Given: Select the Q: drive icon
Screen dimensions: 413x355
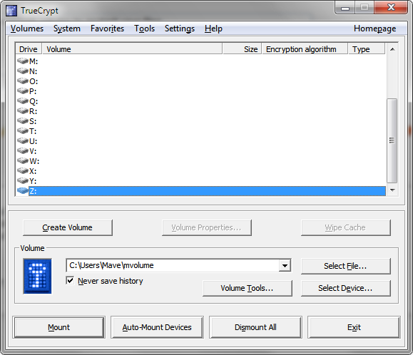Looking at the screenshot, I should [23, 101].
